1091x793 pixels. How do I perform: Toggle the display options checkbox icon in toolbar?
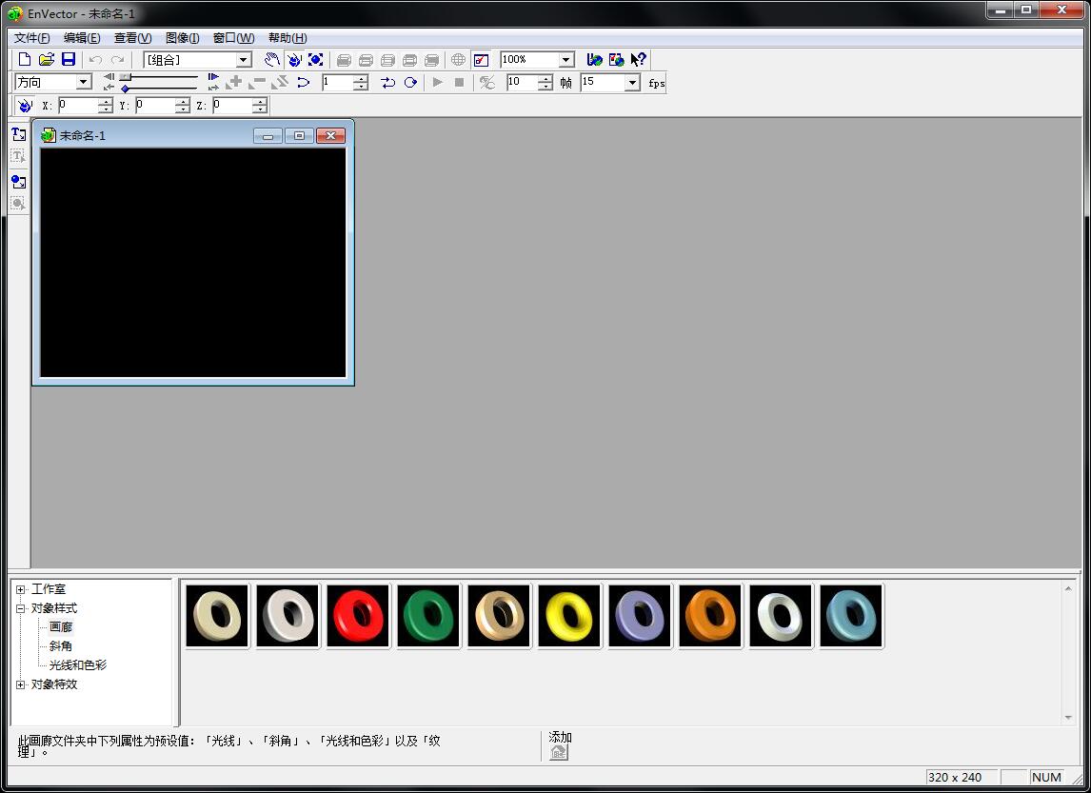click(481, 60)
